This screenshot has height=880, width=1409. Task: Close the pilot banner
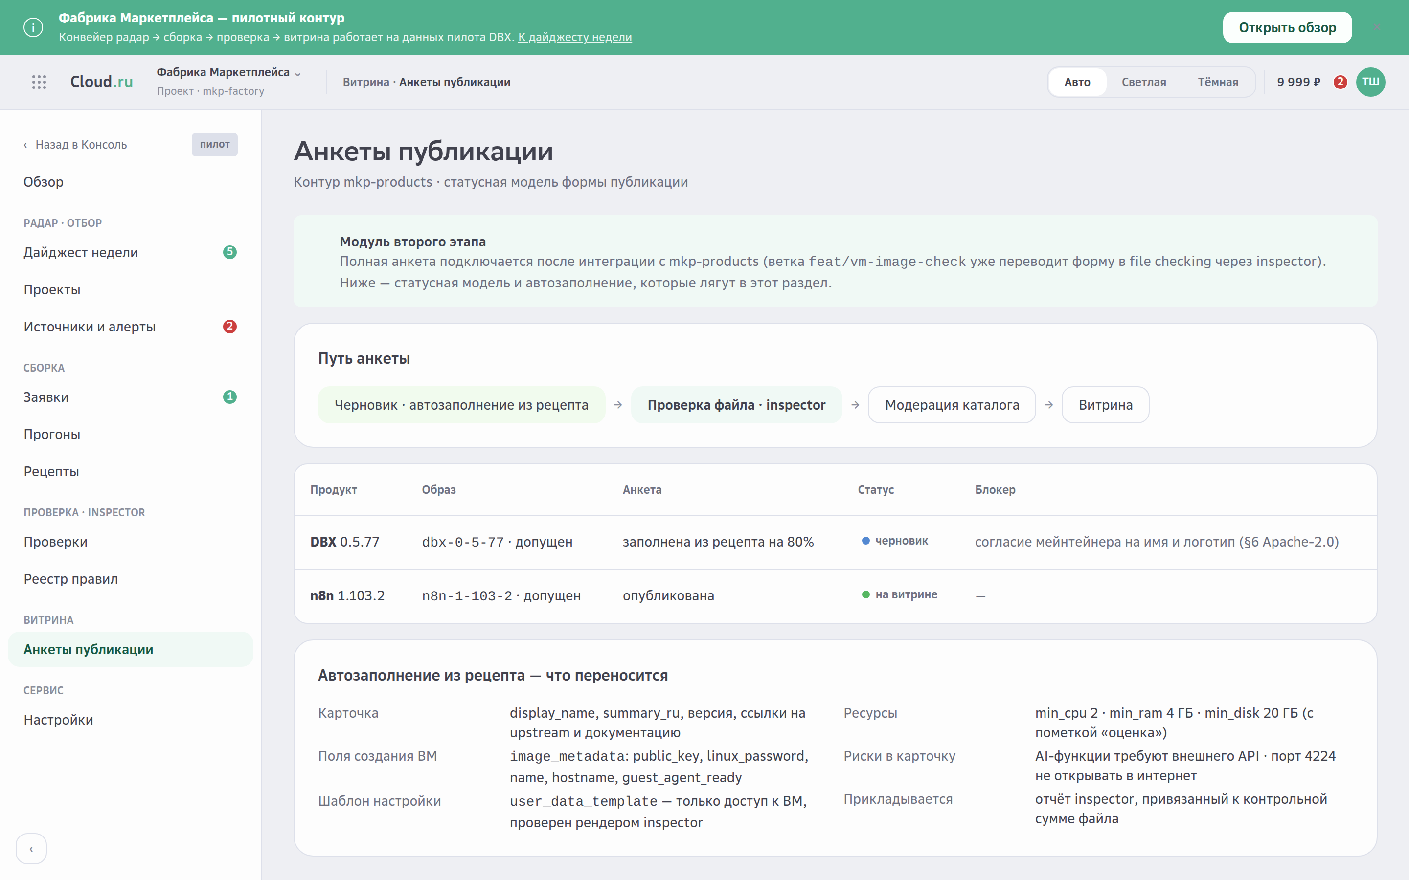pos(1376,27)
